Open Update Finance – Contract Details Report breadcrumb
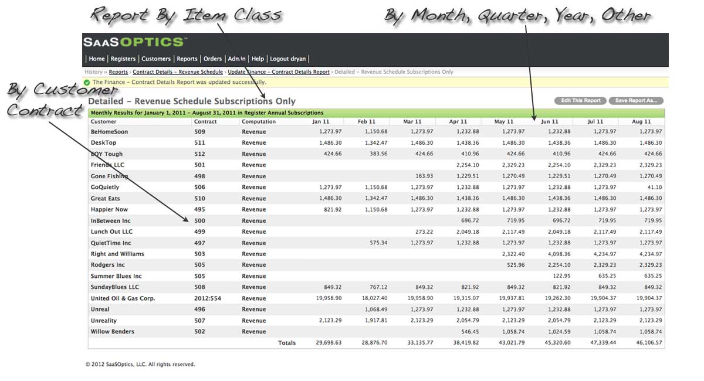The image size is (704, 381). (279, 72)
